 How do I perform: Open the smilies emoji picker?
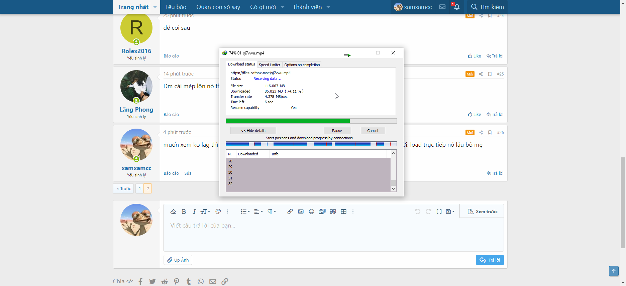[x=311, y=211]
